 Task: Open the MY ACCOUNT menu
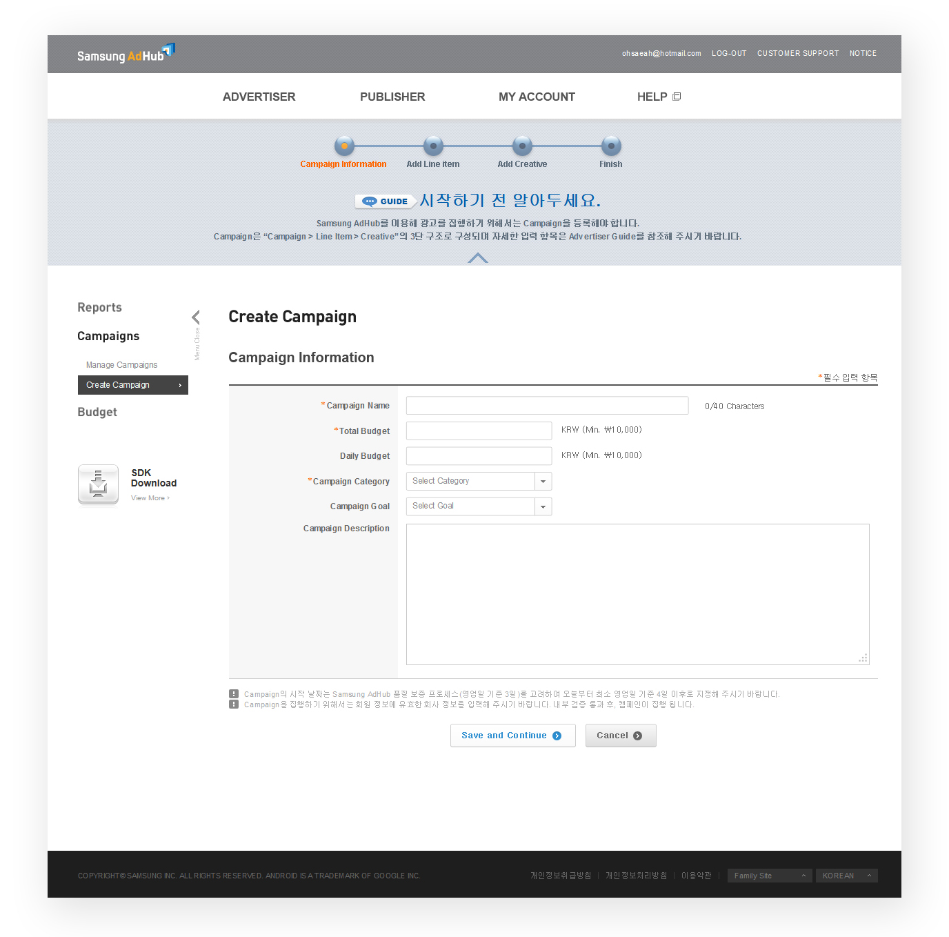pyautogui.click(x=537, y=97)
